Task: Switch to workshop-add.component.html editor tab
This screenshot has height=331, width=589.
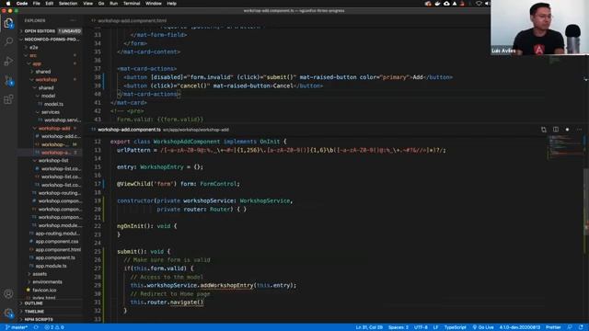Action: pos(132,20)
